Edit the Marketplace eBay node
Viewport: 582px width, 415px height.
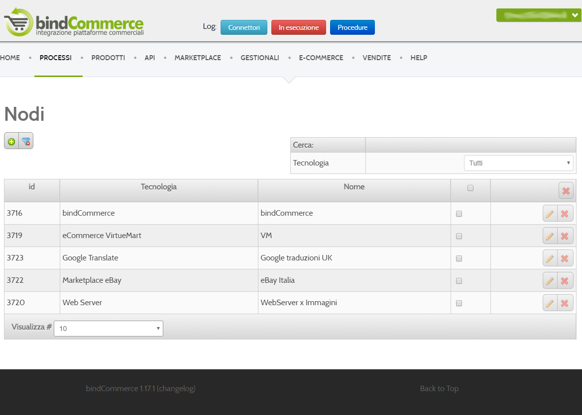coord(550,281)
